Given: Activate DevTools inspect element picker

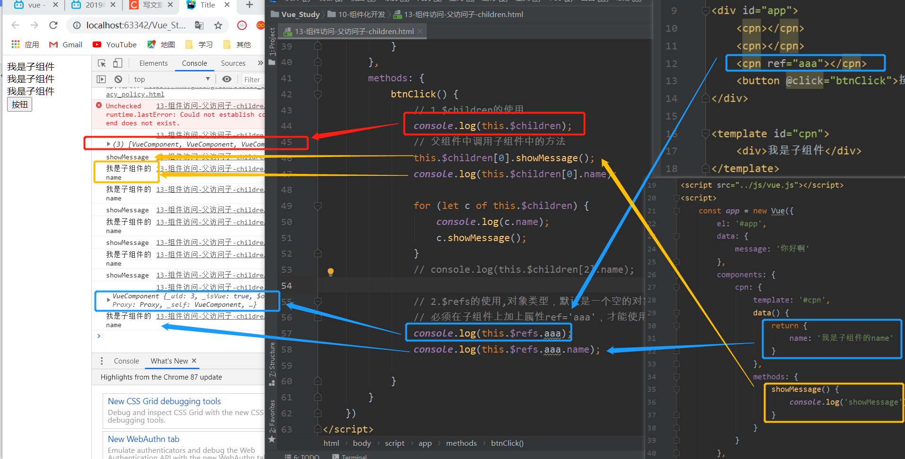Looking at the screenshot, I should click(102, 63).
